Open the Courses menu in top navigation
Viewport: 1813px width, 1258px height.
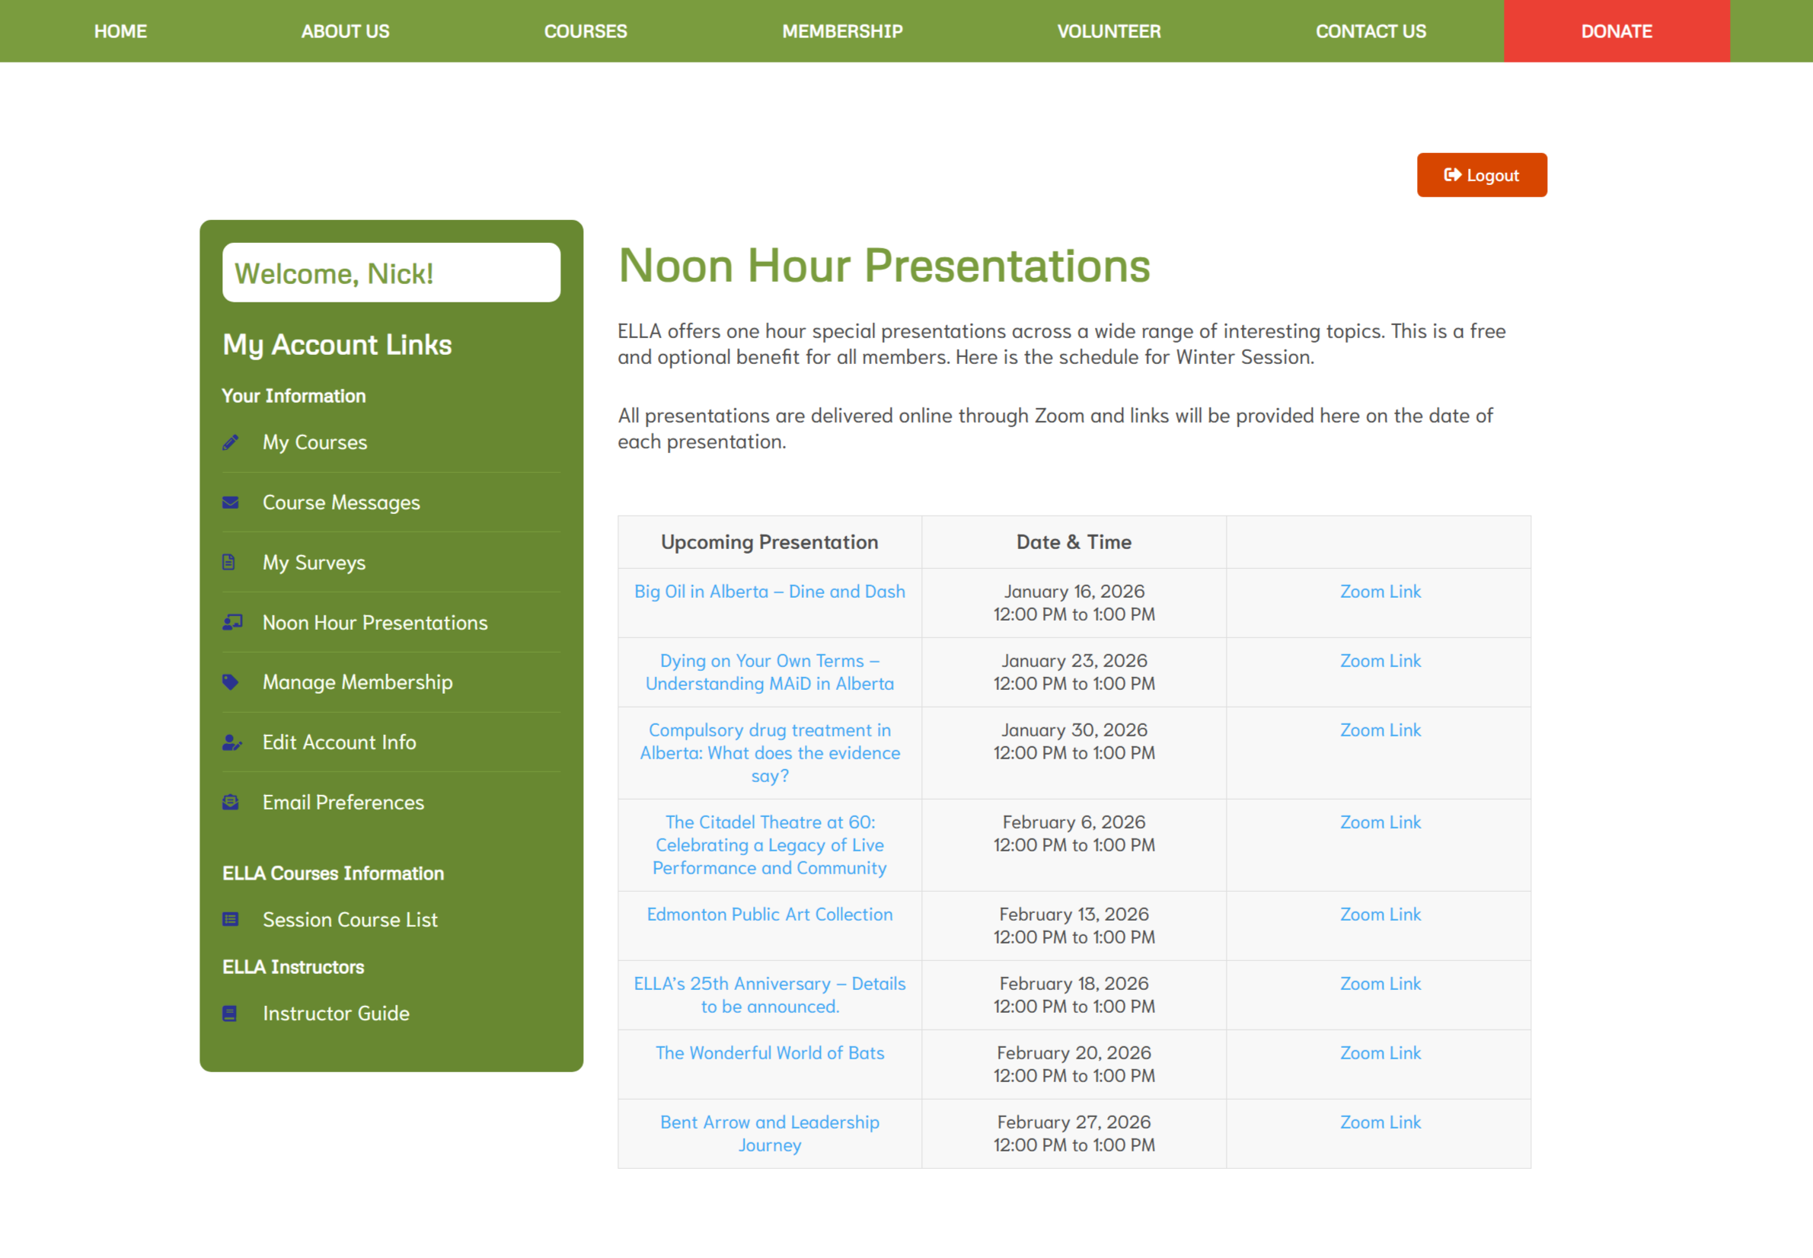coord(586,31)
